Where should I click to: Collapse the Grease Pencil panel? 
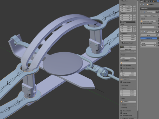(121, 43)
